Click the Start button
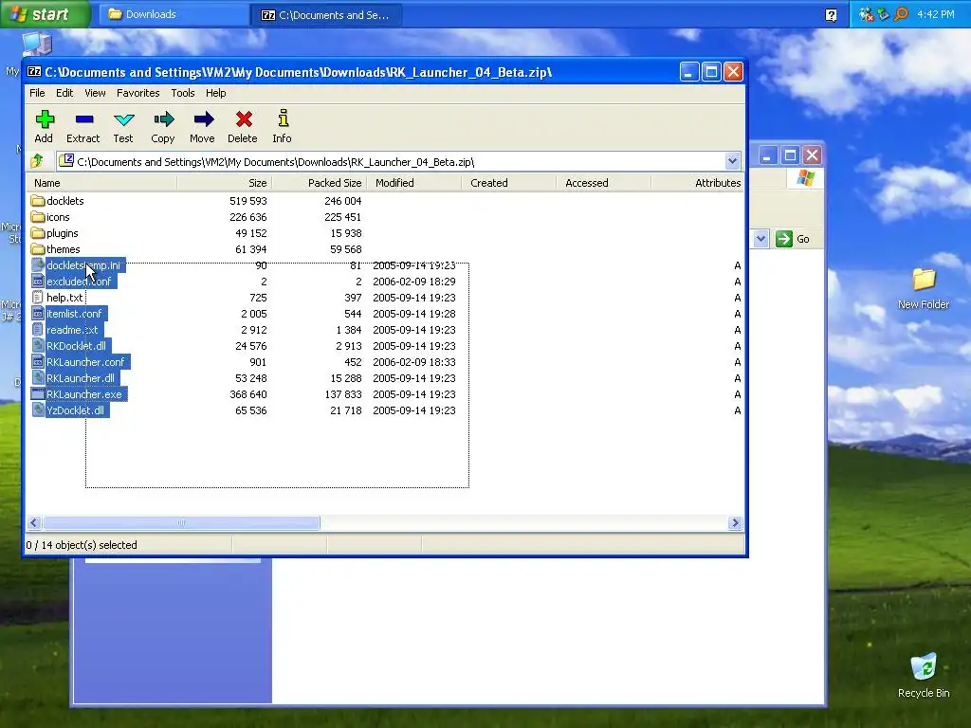This screenshot has width=971, height=728. pyautogui.click(x=44, y=13)
